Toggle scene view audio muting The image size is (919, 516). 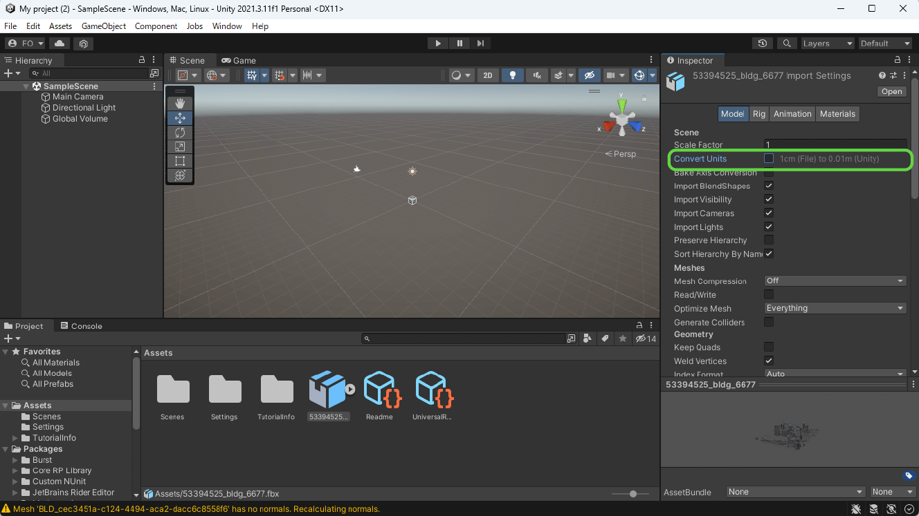(x=537, y=75)
